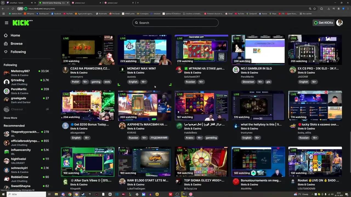The image size is (351, 197).
Task: Open the user profile avatar menu
Action: pos(339,23)
